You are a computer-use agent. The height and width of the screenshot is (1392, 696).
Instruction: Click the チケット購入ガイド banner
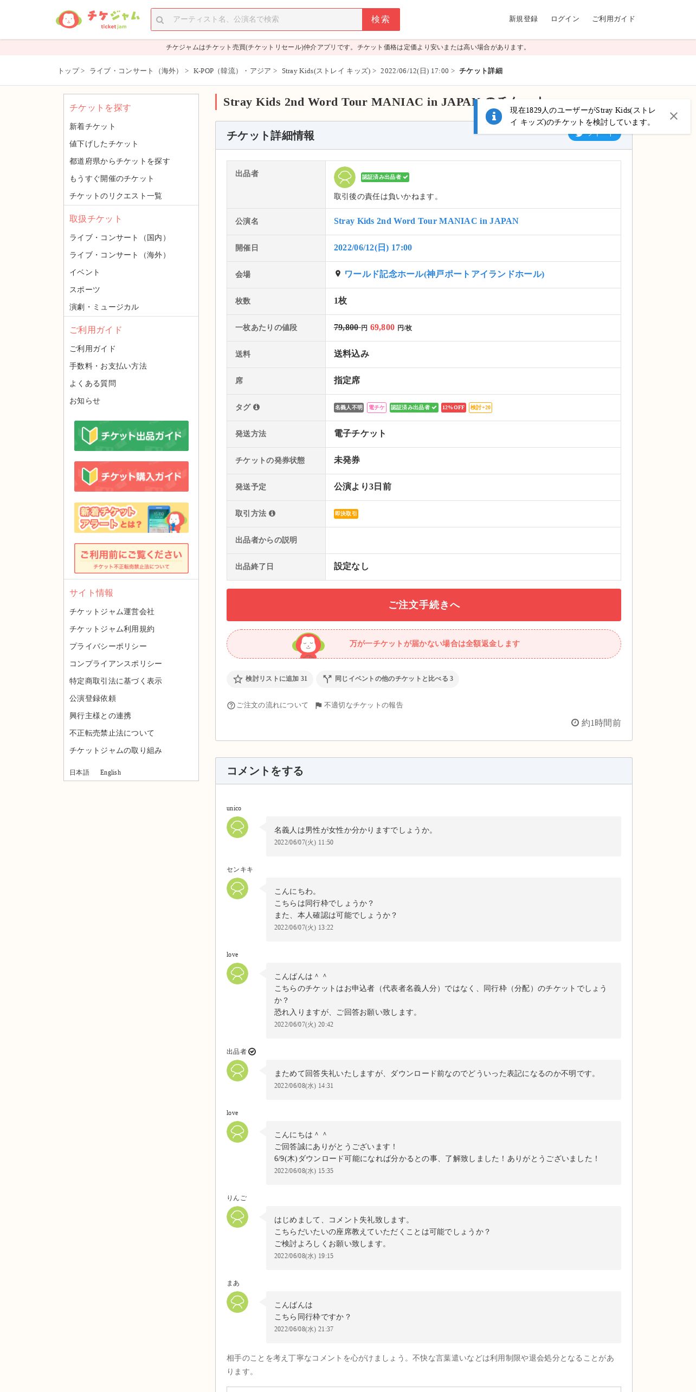point(131,476)
